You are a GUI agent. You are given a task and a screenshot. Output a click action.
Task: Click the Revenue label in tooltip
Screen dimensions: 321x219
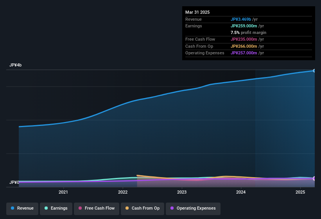click(194, 19)
